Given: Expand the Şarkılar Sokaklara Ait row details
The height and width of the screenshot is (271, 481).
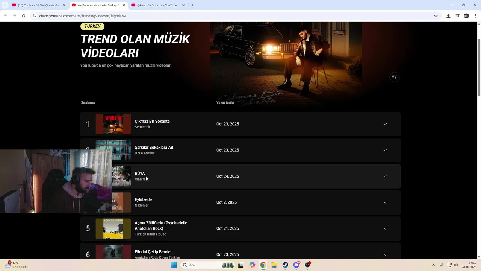Looking at the screenshot, I should tap(385, 150).
